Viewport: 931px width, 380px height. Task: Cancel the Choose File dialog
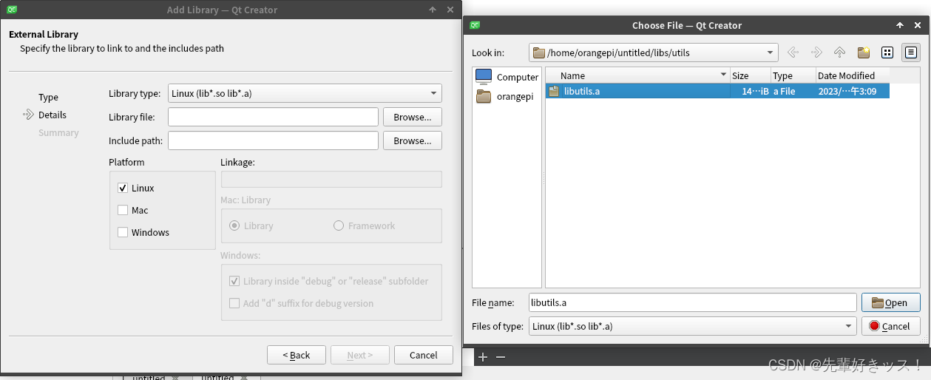[x=890, y=326]
